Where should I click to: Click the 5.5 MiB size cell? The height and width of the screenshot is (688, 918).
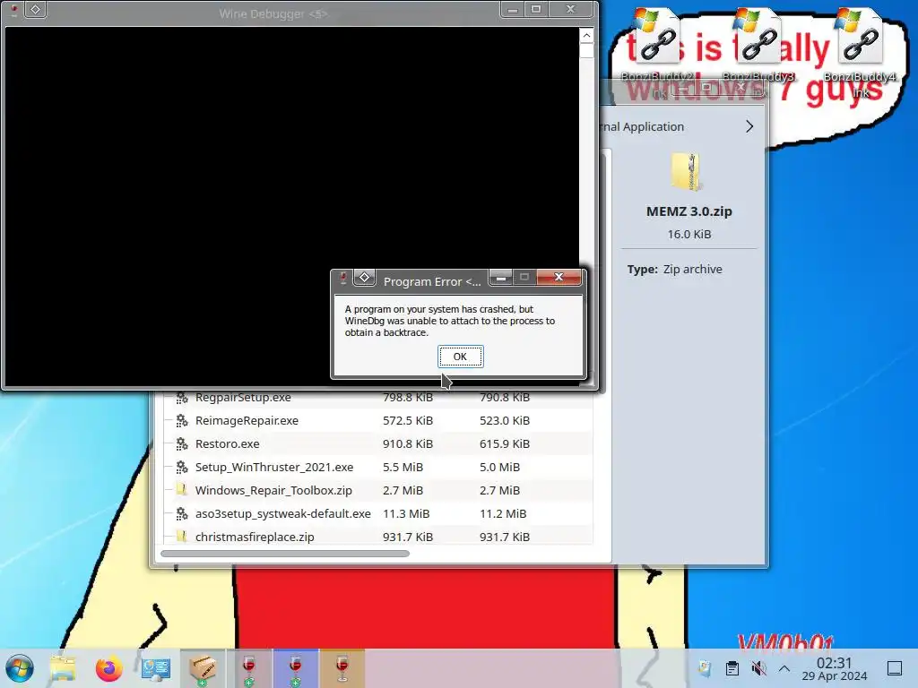(x=403, y=467)
